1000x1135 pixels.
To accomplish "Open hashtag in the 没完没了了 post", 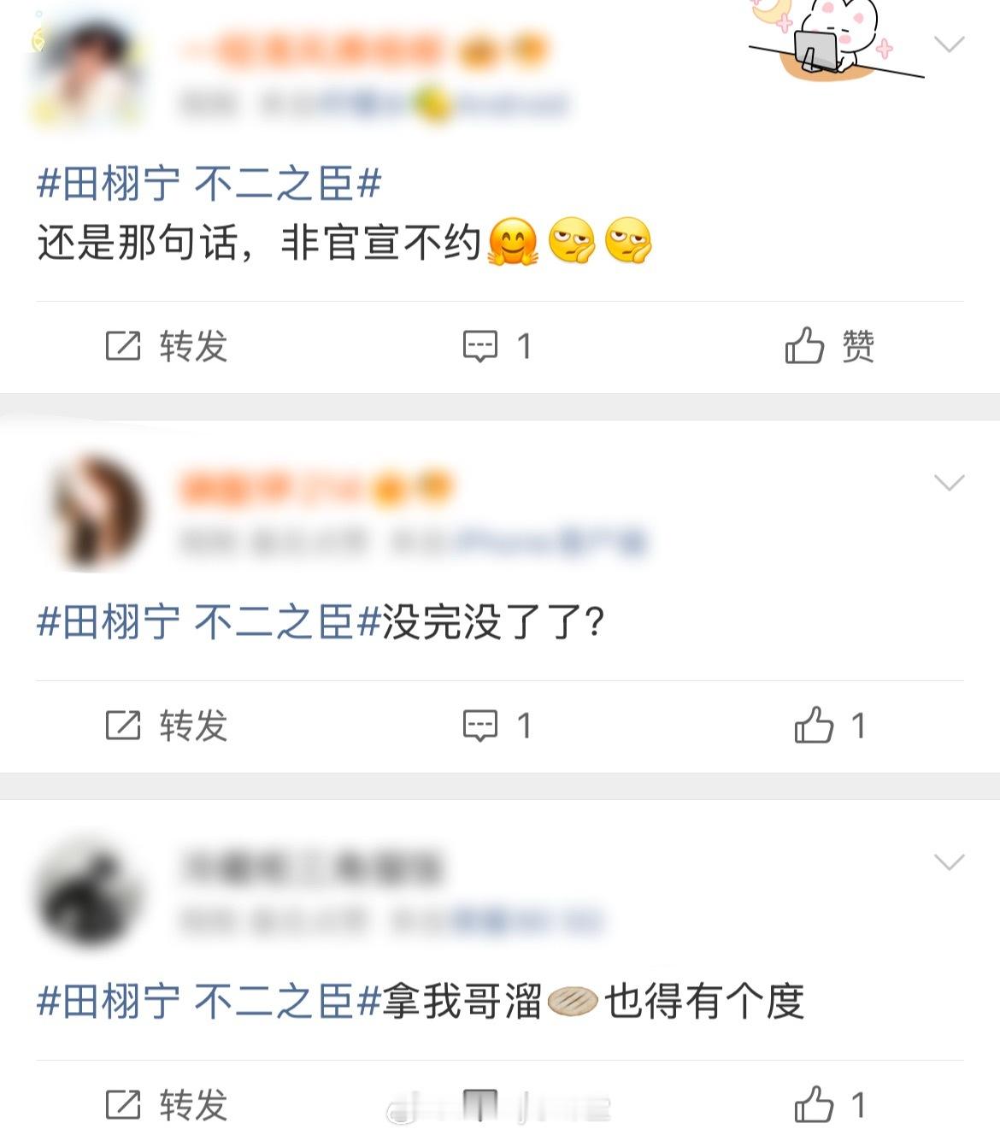I will point(209,621).
